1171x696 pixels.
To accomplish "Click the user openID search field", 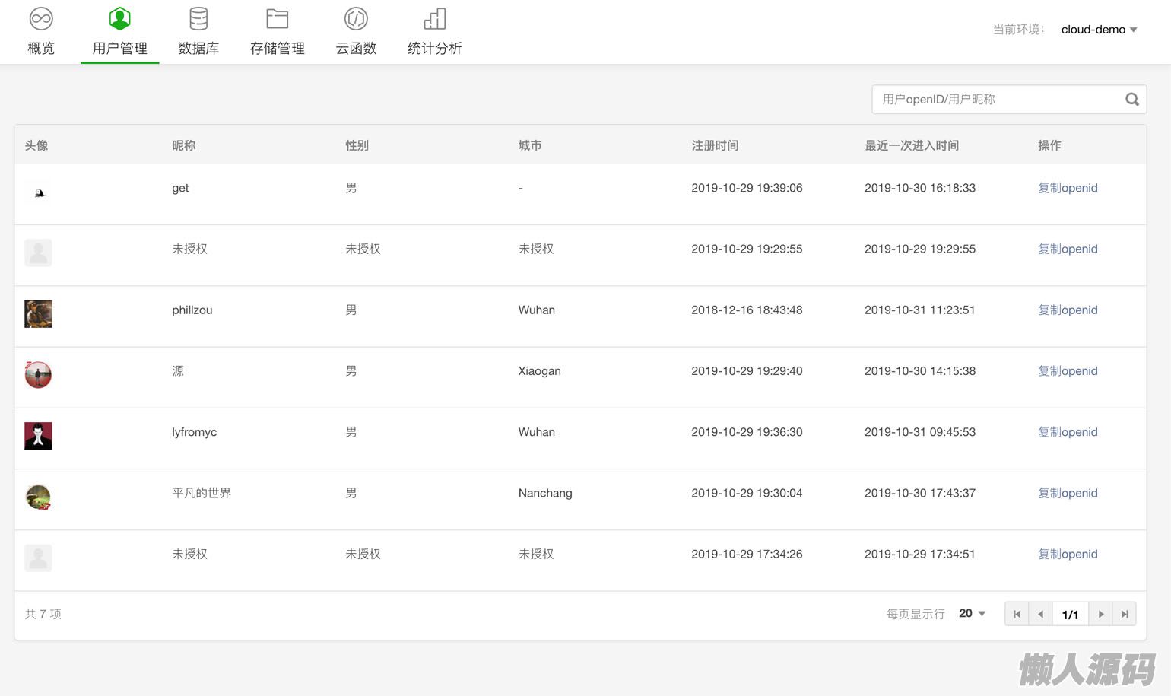I will (996, 100).
